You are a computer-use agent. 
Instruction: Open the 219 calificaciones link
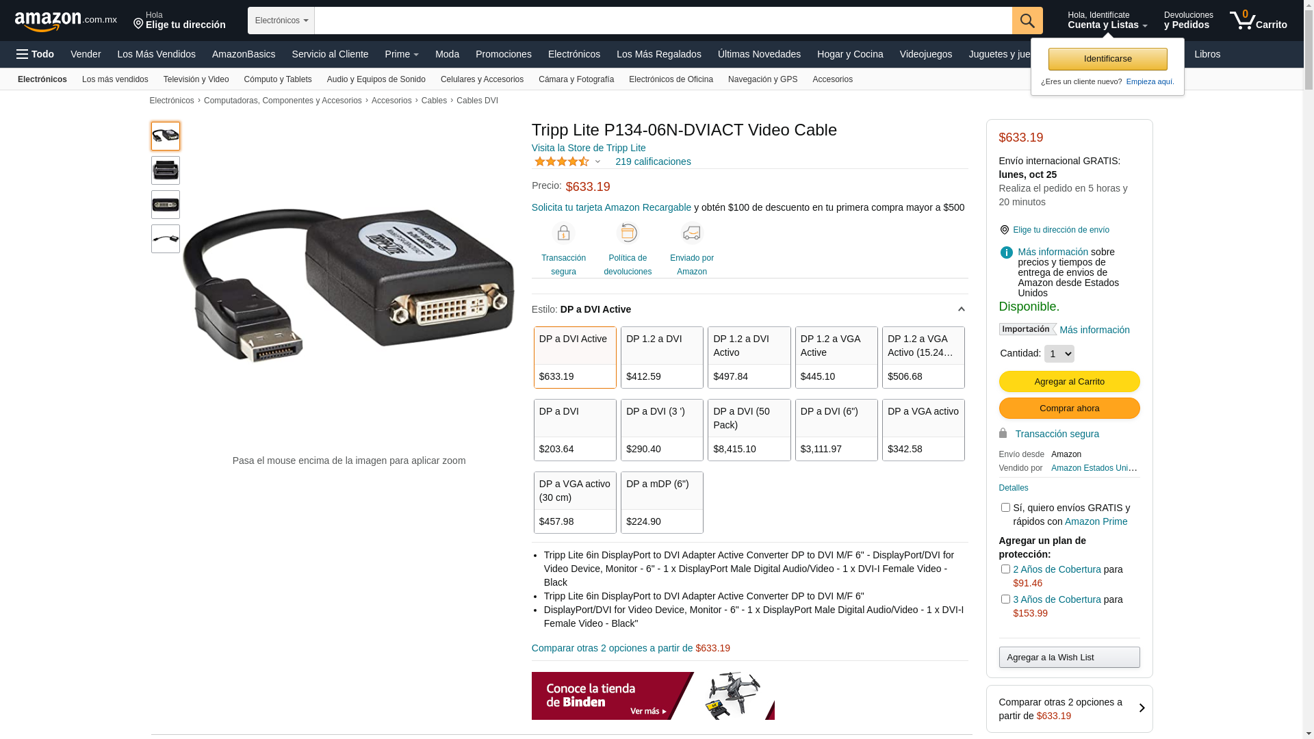[653, 161]
